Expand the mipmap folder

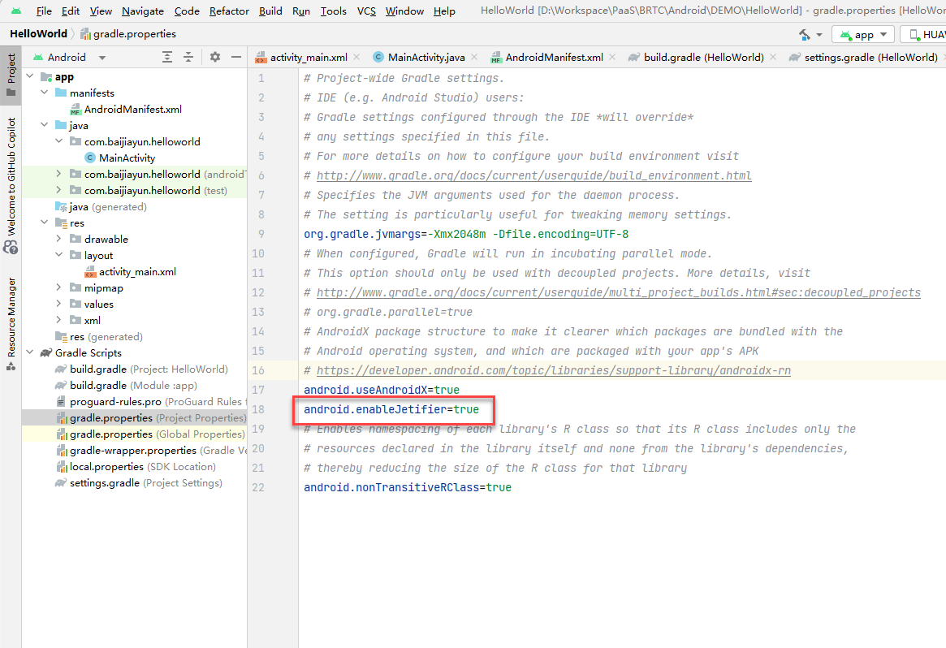pyautogui.click(x=58, y=288)
